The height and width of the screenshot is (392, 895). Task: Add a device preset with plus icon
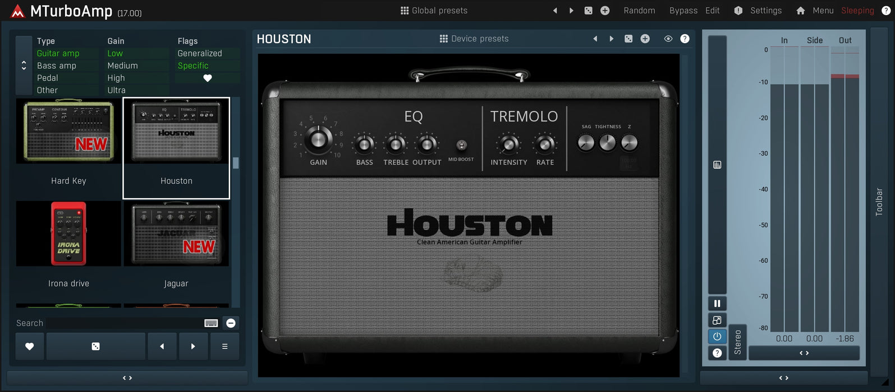pos(645,39)
